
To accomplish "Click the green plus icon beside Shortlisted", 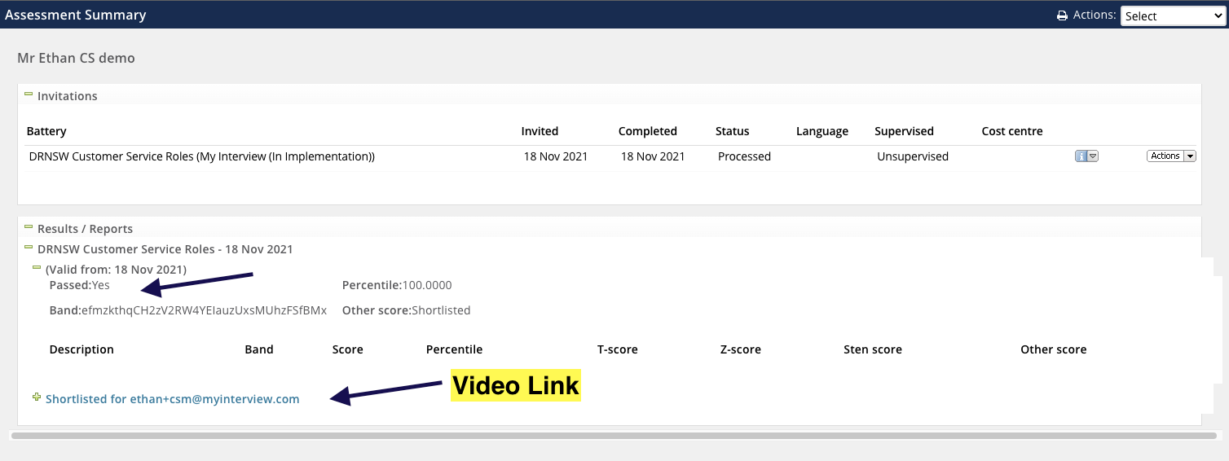I will (36, 397).
